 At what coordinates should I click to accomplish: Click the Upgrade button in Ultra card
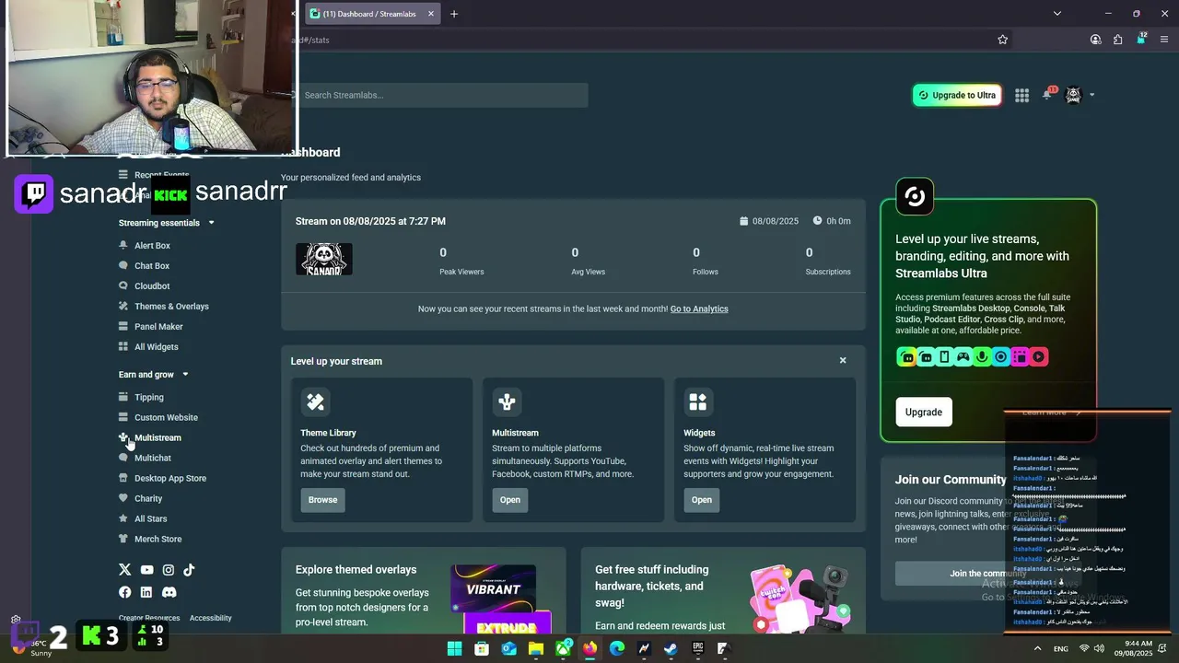coord(924,412)
